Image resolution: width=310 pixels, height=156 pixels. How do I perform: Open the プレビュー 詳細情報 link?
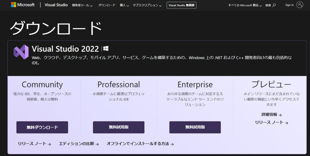coord(272,115)
